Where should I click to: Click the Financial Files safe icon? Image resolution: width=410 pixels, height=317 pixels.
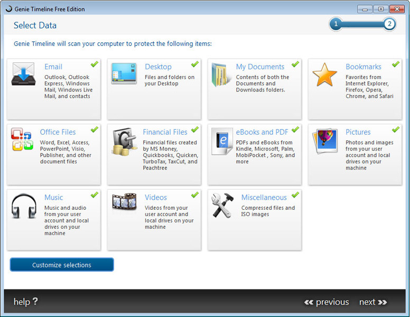(x=124, y=142)
